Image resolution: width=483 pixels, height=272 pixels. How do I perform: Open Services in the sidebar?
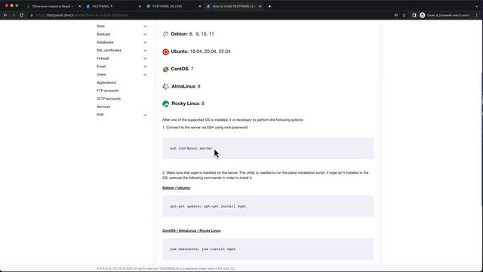coord(103,107)
